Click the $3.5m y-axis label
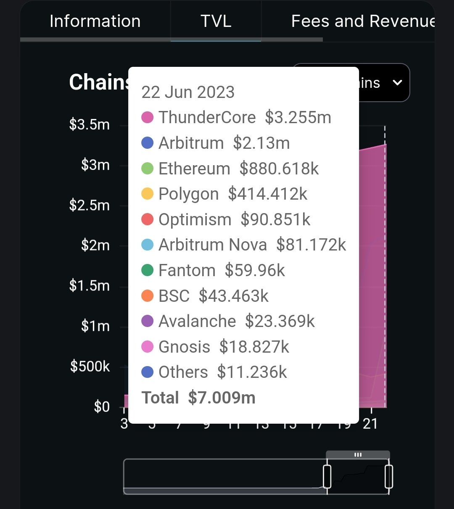Screen dimensions: 454x509 click(90, 124)
